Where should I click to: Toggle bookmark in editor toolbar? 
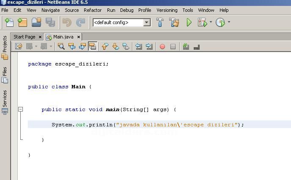(126, 46)
